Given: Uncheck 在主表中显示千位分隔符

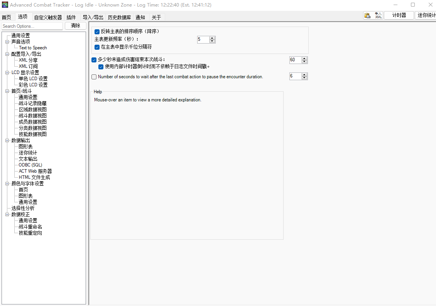Looking at the screenshot, I should 96,47.
